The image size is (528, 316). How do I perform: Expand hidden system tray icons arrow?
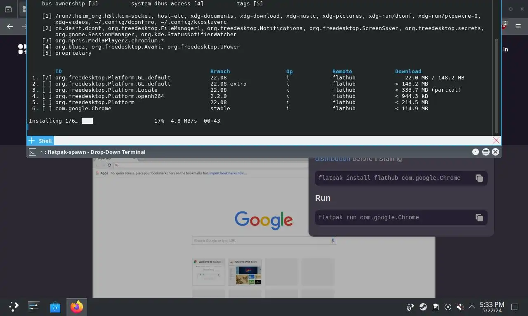click(471, 307)
